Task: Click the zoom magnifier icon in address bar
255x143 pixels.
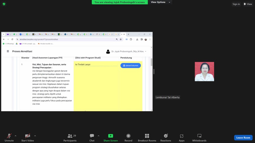Action: (117, 39)
